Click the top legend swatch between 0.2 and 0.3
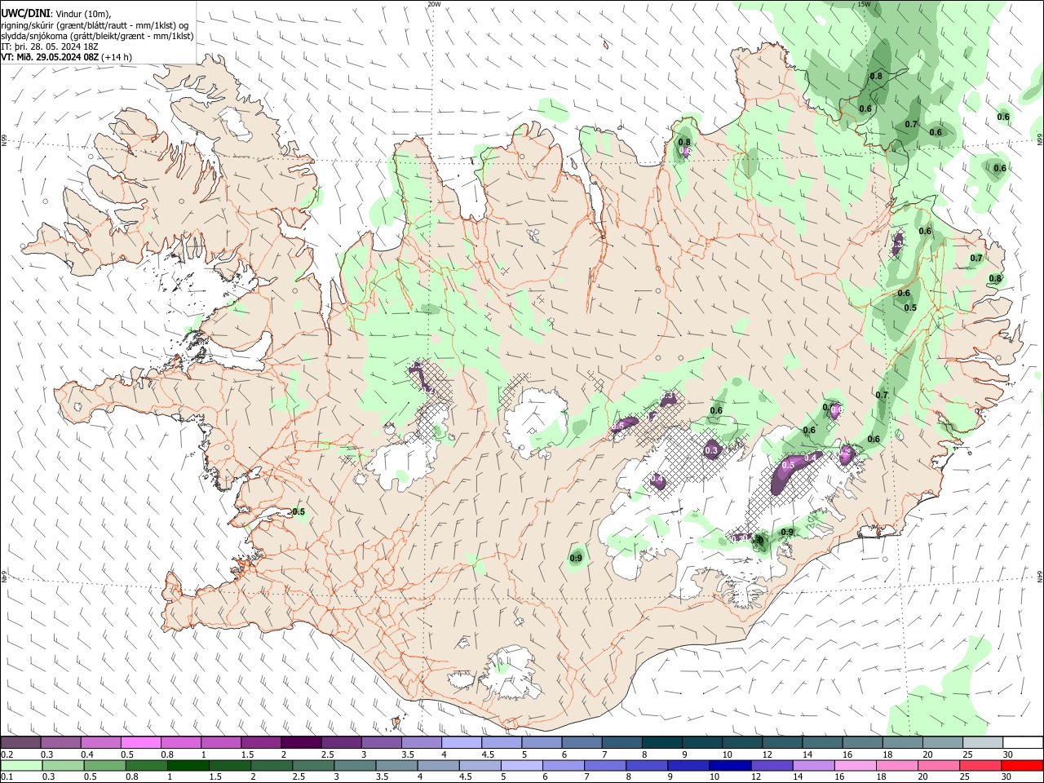Image resolution: width=1044 pixels, height=783 pixels. [x=21, y=742]
